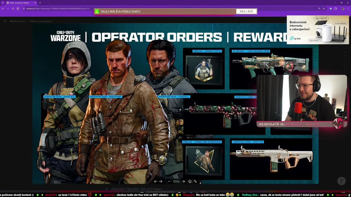Click the pink skull logo on webcam
This screenshot has height=197, width=351.
[x=338, y=124]
